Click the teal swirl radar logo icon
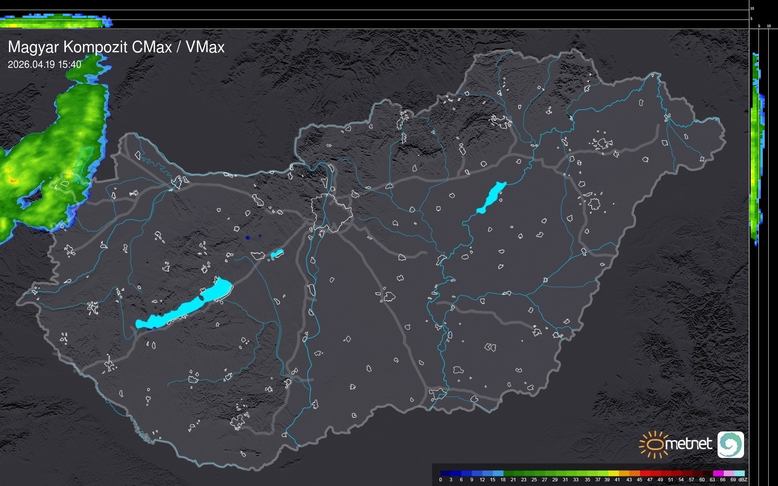This screenshot has width=778, height=486. [730, 444]
